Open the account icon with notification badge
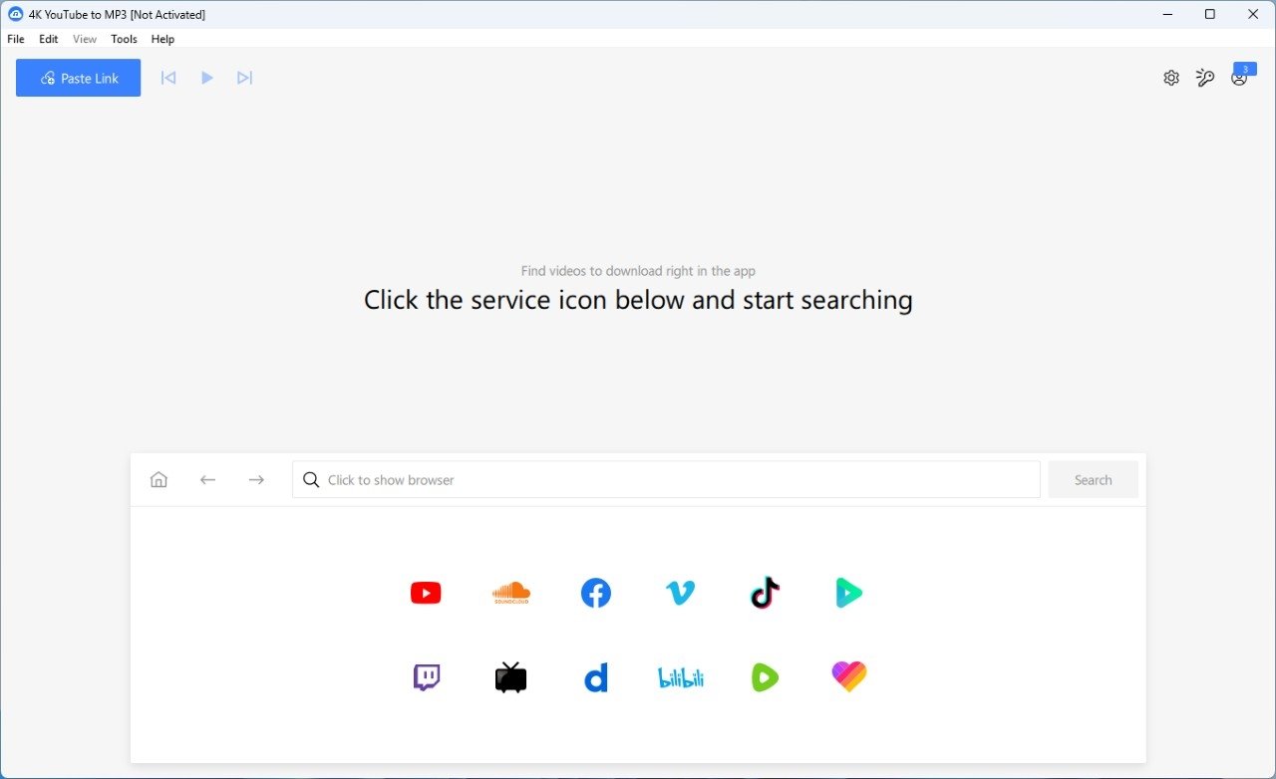Screen dimensions: 1276x779 1241,76
